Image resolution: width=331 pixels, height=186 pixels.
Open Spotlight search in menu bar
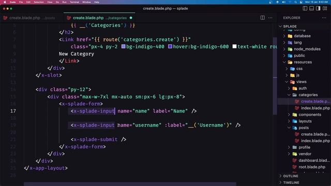295,2
